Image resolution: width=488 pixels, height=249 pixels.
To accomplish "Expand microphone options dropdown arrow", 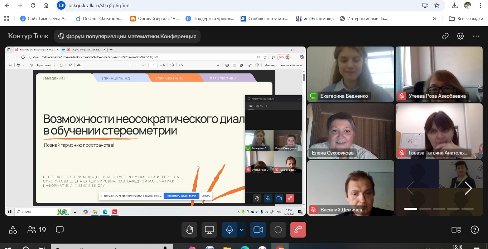I will pos(242,230).
